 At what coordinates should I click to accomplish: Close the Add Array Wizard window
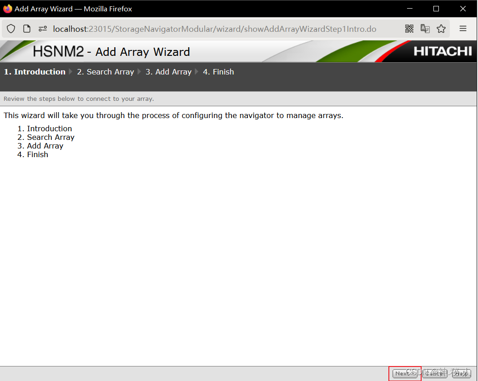[463, 9]
